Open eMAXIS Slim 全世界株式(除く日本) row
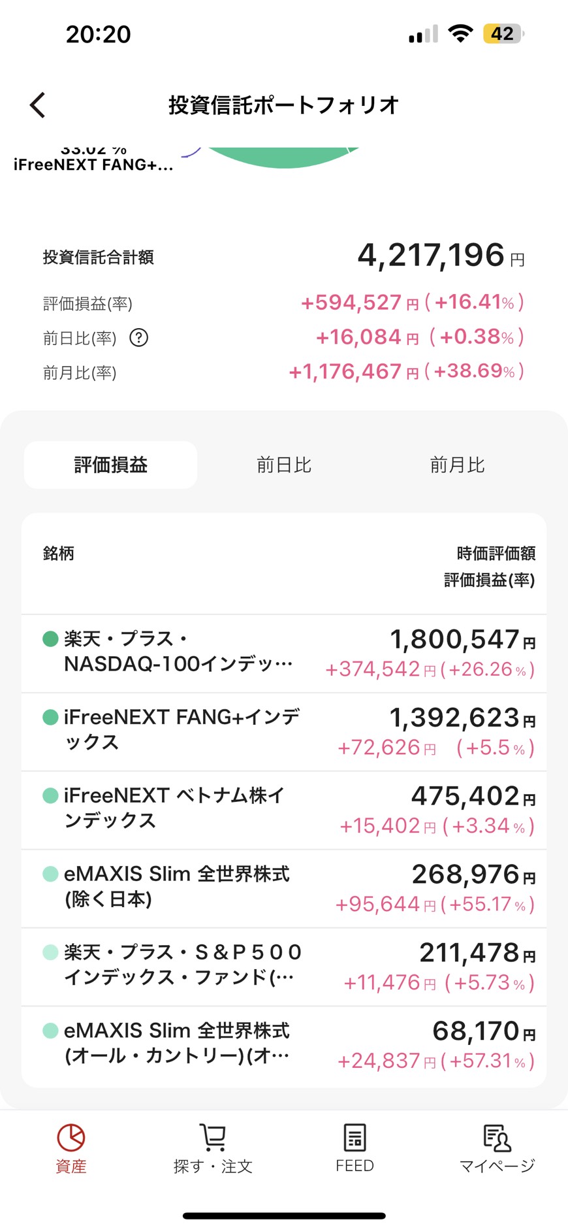This screenshot has height=1230, width=568. (284, 889)
